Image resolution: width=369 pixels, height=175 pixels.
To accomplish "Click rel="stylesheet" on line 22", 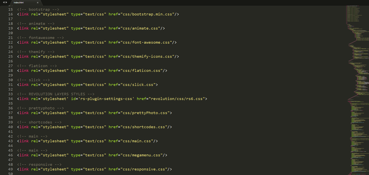I will [50, 42].
